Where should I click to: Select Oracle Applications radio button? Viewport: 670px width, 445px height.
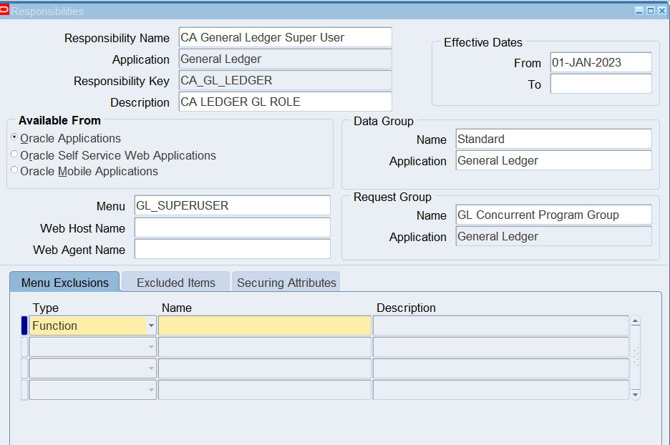[x=14, y=137]
